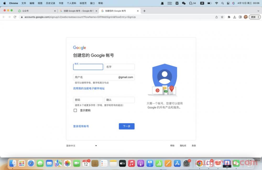The height and width of the screenshot is (170, 262).
Task: Open Podcasts in the Dock
Action: (x=141, y=163)
